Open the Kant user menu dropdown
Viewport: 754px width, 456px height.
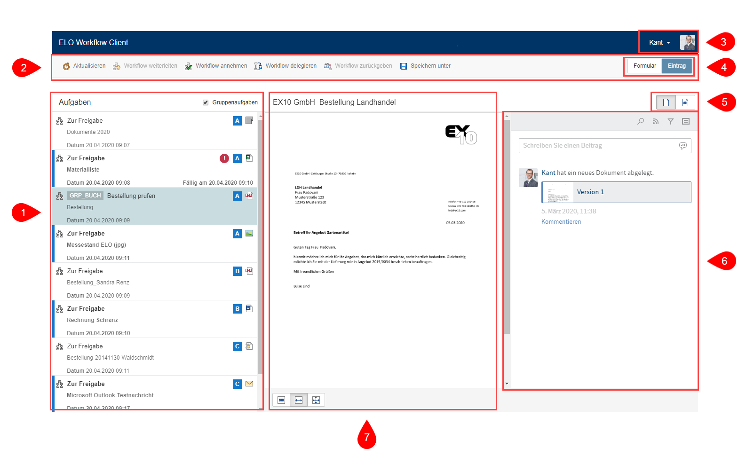pos(659,43)
